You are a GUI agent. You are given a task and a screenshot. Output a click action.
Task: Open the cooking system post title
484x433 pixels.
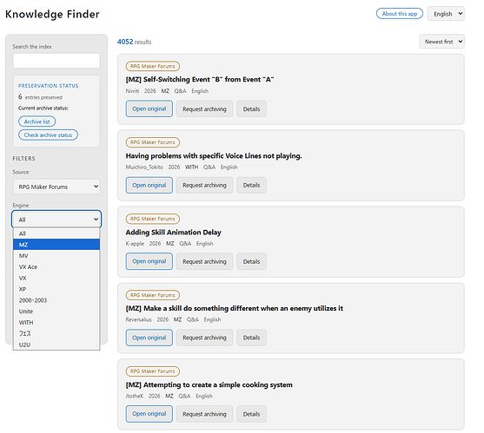pyautogui.click(x=209, y=384)
